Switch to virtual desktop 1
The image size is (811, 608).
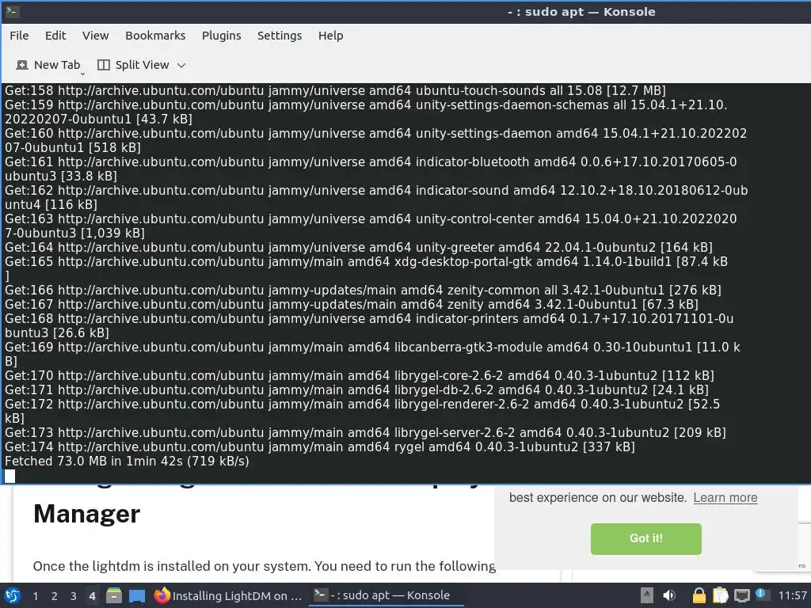tap(35, 596)
